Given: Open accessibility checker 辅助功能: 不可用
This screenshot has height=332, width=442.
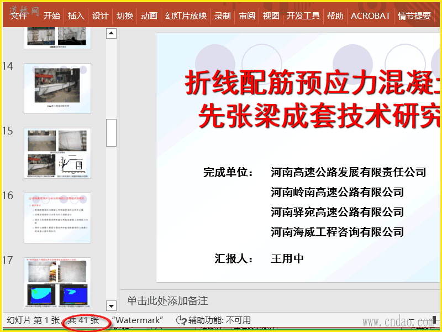Looking at the screenshot, I should pos(219,320).
